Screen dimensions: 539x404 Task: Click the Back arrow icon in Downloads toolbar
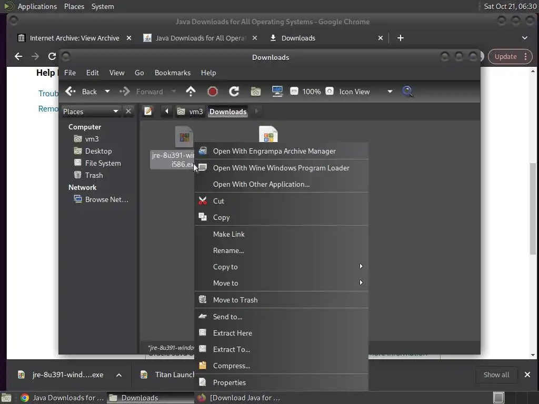pyautogui.click(x=71, y=92)
